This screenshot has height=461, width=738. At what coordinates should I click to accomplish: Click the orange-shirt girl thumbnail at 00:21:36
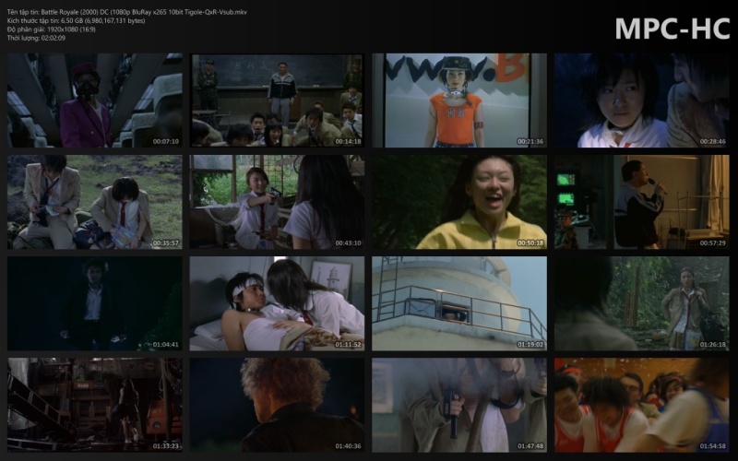tap(458, 100)
